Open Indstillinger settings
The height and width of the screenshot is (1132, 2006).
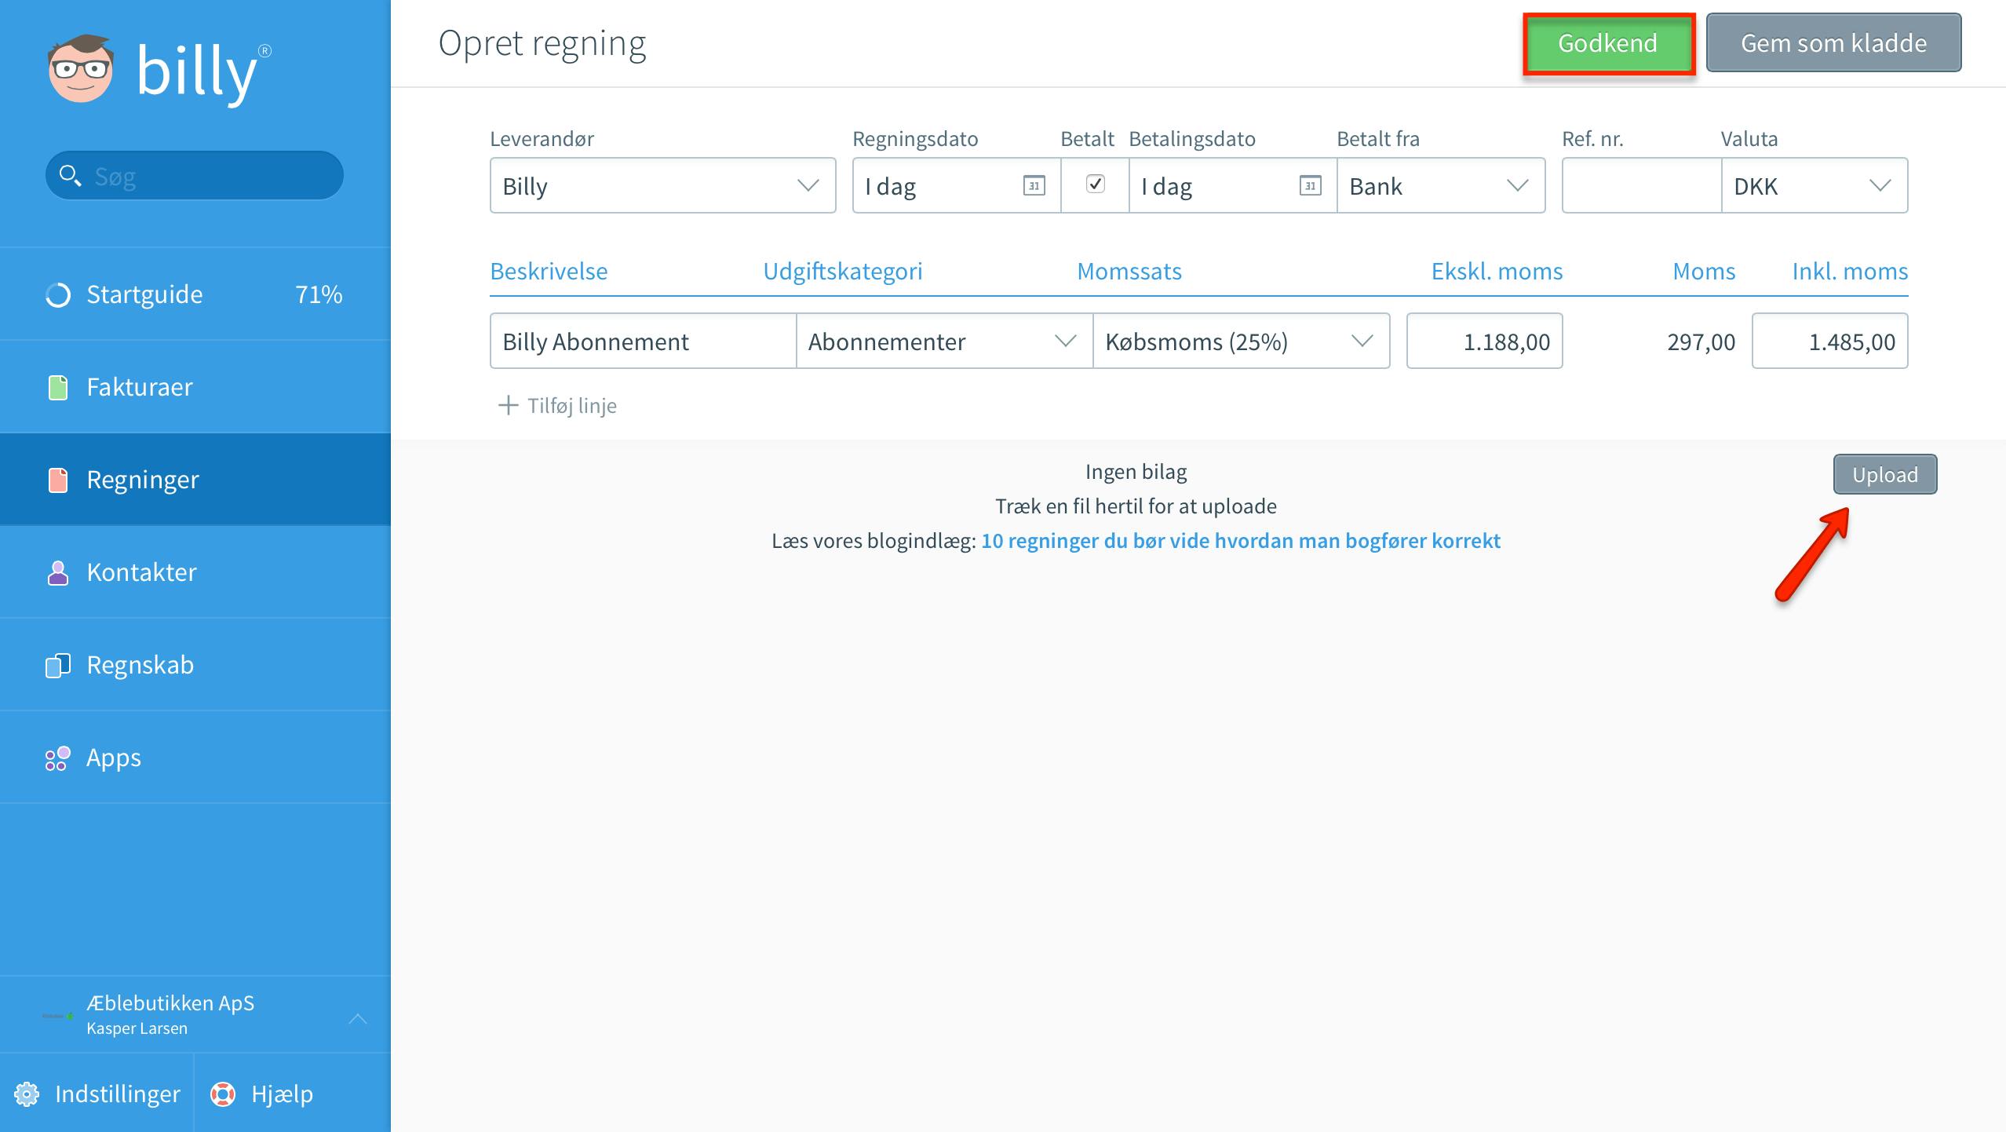click(97, 1094)
